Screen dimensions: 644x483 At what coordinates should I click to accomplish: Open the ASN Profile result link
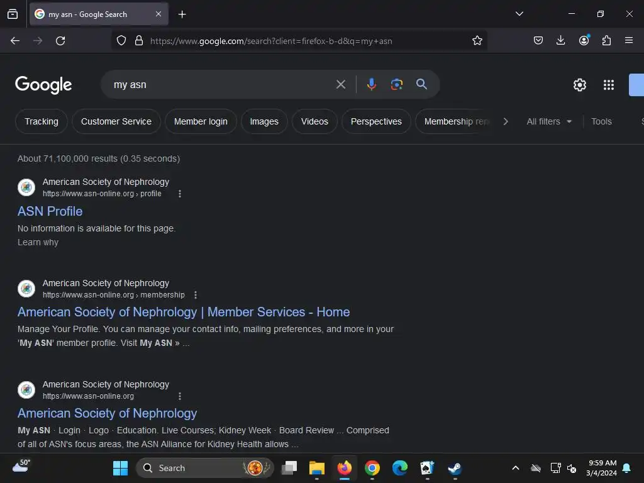[x=50, y=211]
